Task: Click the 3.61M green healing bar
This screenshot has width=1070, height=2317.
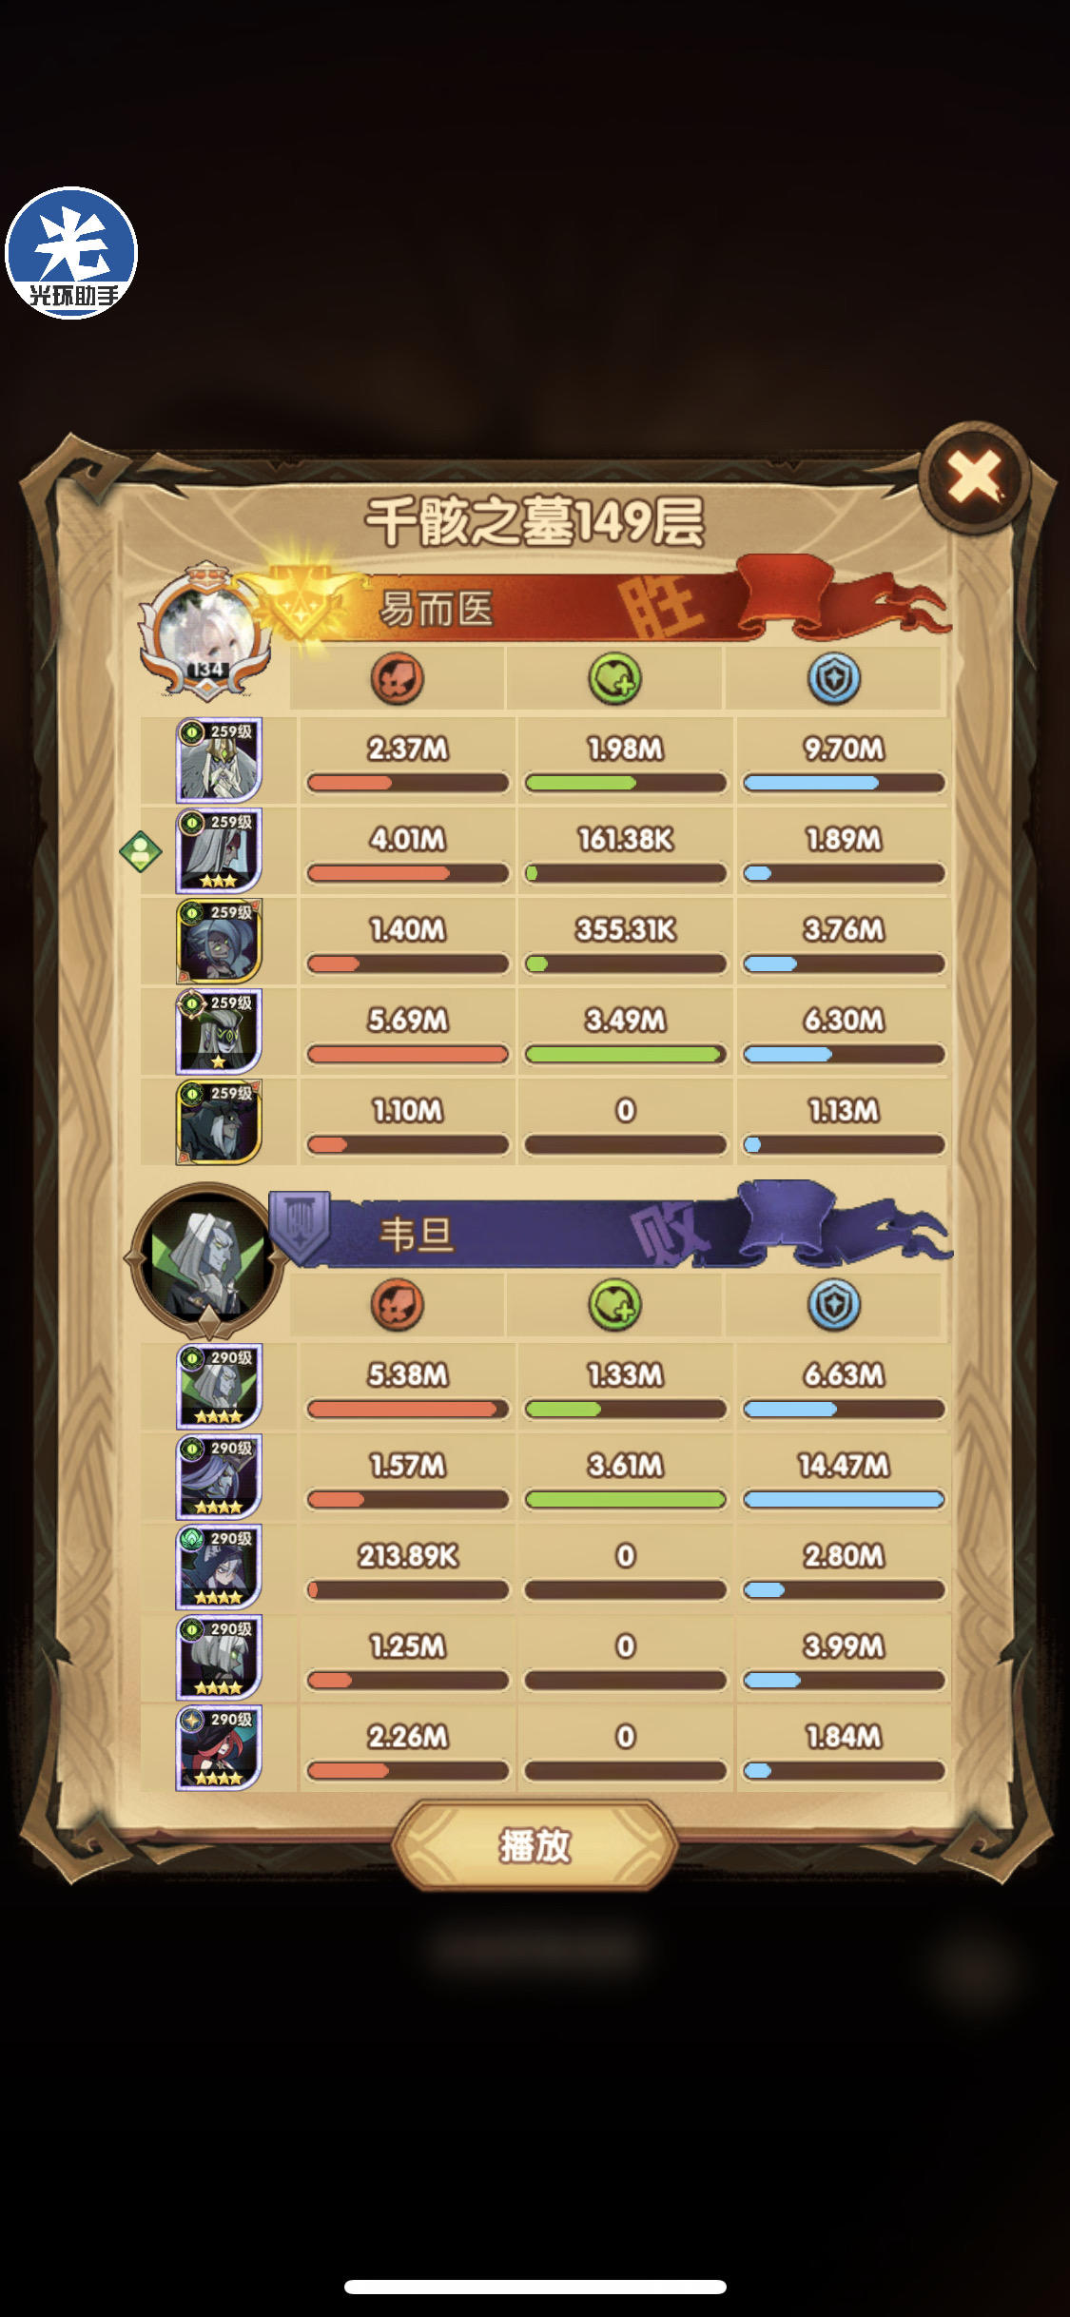Action: [626, 1500]
